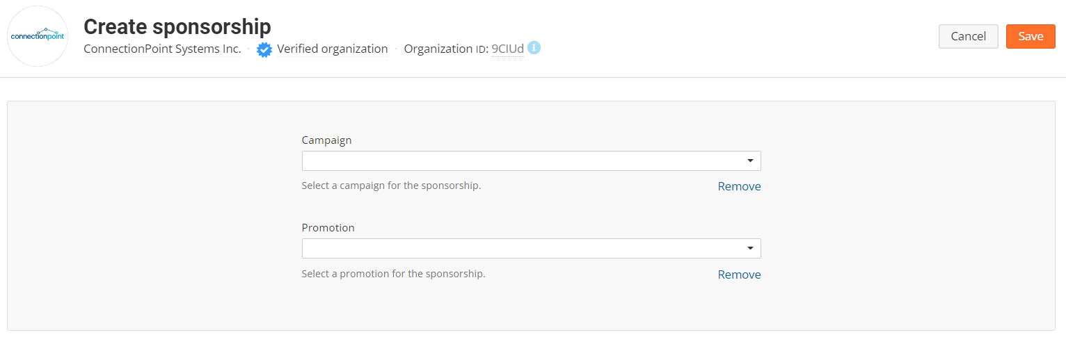
Task: Expand the Promotion dropdown arrow
Action: point(750,248)
